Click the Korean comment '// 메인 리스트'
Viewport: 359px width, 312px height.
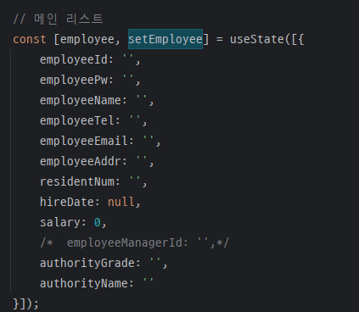click(58, 19)
